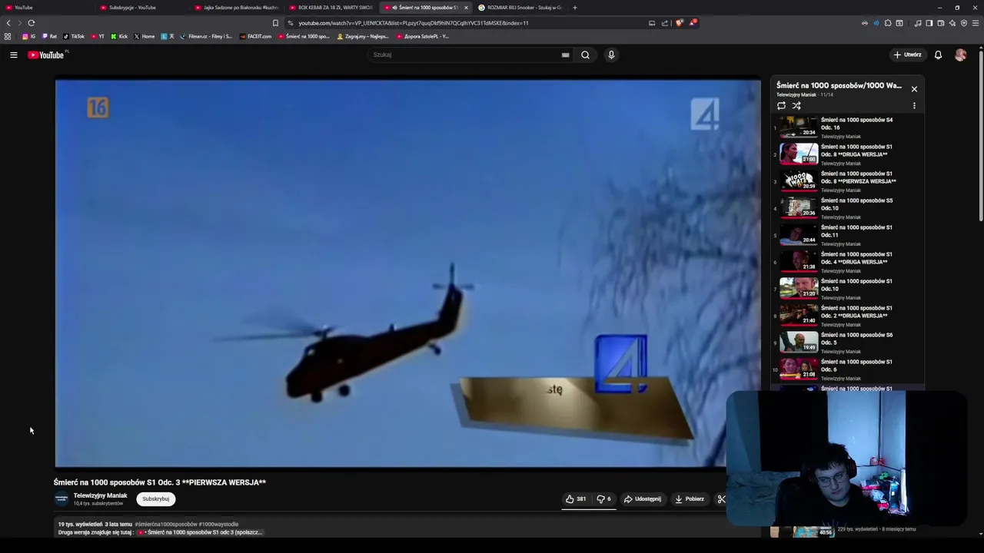
Task: Open Brave Shields lion icon
Action: click(x=679, y=23)
